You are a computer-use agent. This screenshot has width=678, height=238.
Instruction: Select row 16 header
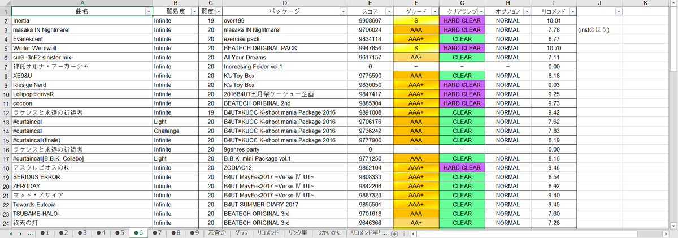pos(5,149)
